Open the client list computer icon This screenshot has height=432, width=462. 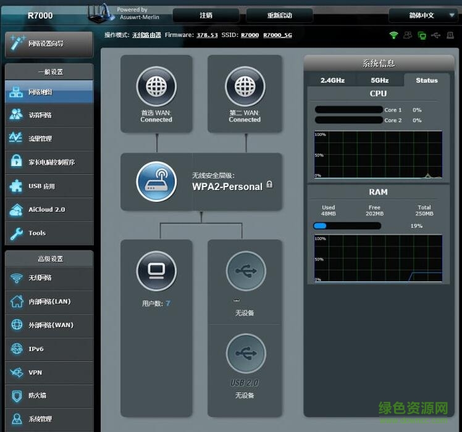tap(156, 272)
